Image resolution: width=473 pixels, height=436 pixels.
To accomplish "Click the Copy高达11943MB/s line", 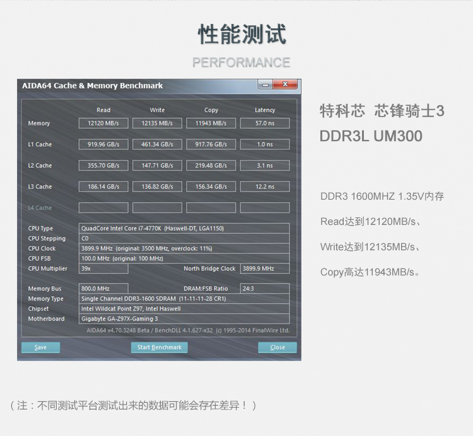I will [370, 272].
